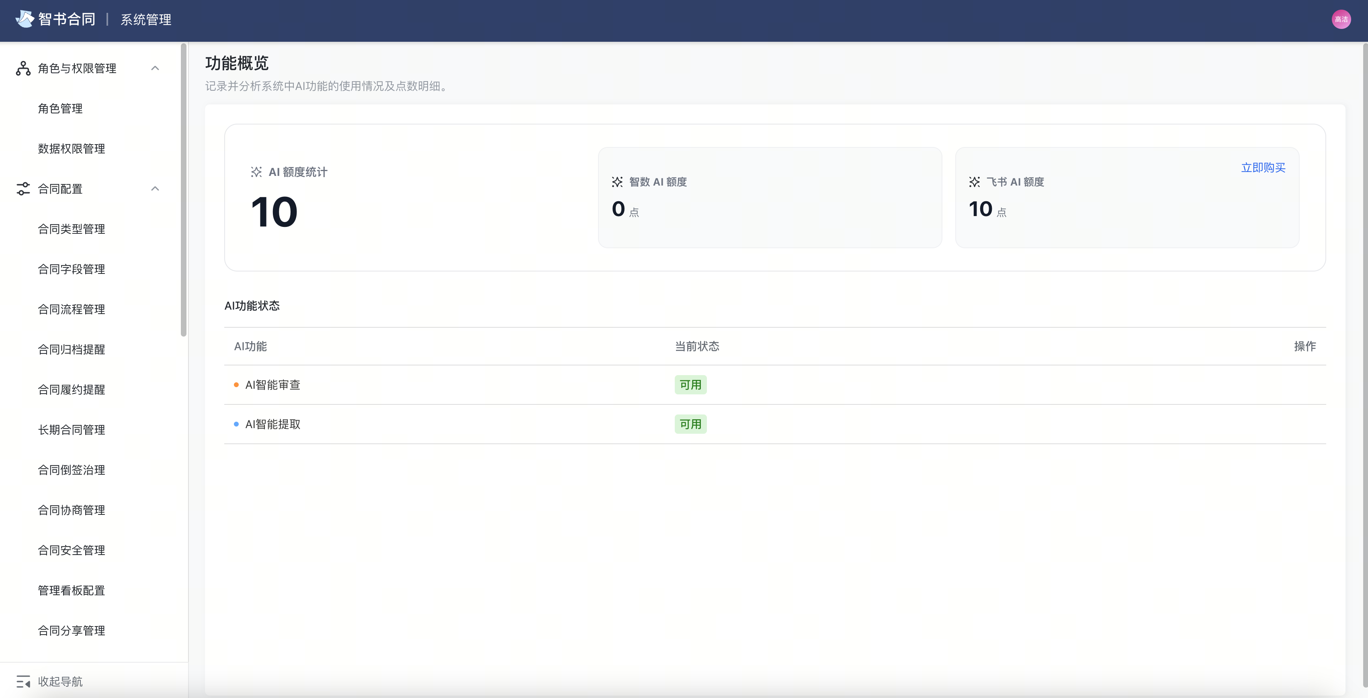Screen dimensions: 1368x698
Task: Open the user avatar menu 高洁
Action: (1341, 20)
